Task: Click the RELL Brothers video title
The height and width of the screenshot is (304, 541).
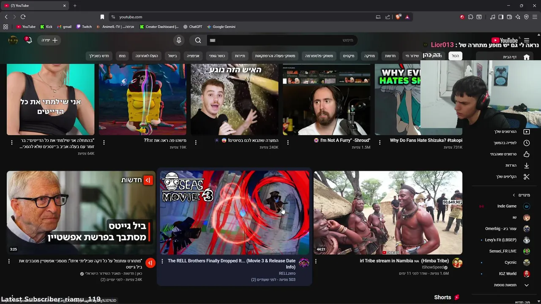Action: 232,264
